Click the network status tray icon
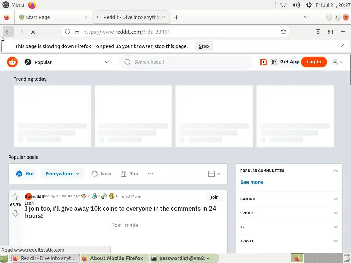 (283, 5)
